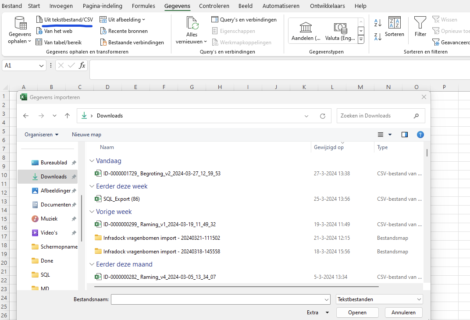
Task: Click the Zoeken in Downloads field
Action: click(x=381, y=116)
